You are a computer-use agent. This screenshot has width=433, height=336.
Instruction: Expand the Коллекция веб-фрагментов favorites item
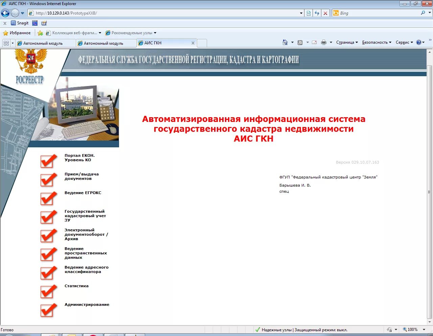coord(73,33)
